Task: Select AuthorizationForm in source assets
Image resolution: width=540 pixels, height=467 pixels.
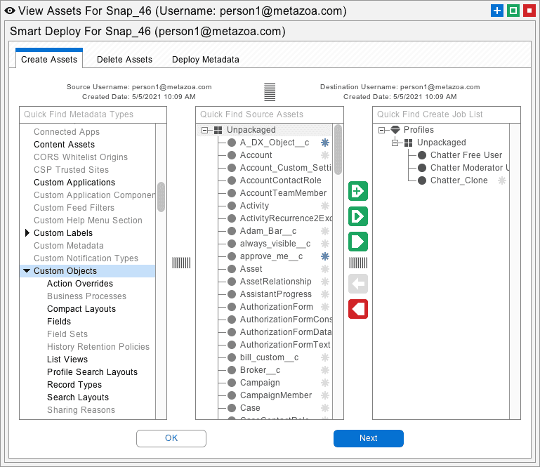Action: click(x=276, y=307)
